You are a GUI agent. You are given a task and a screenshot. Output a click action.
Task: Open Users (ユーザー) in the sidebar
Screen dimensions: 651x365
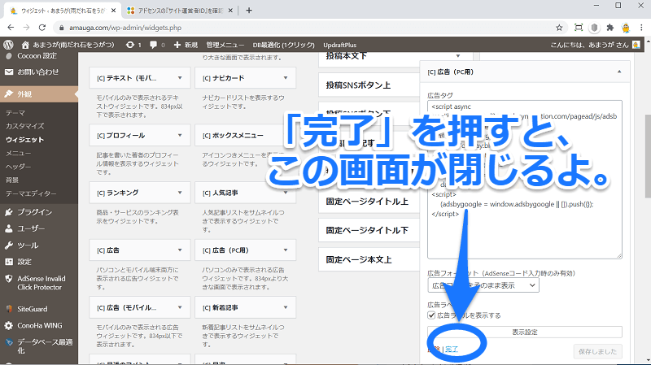[33, 228]
